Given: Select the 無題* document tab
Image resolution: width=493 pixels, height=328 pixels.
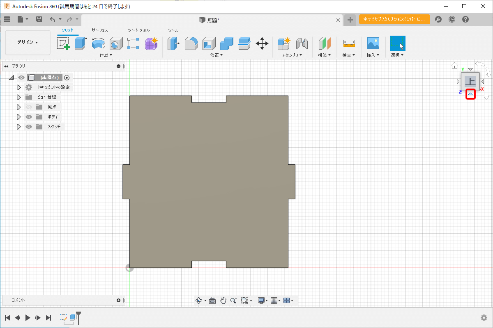Looking at the screenshot, I should [x=212, y=20].
